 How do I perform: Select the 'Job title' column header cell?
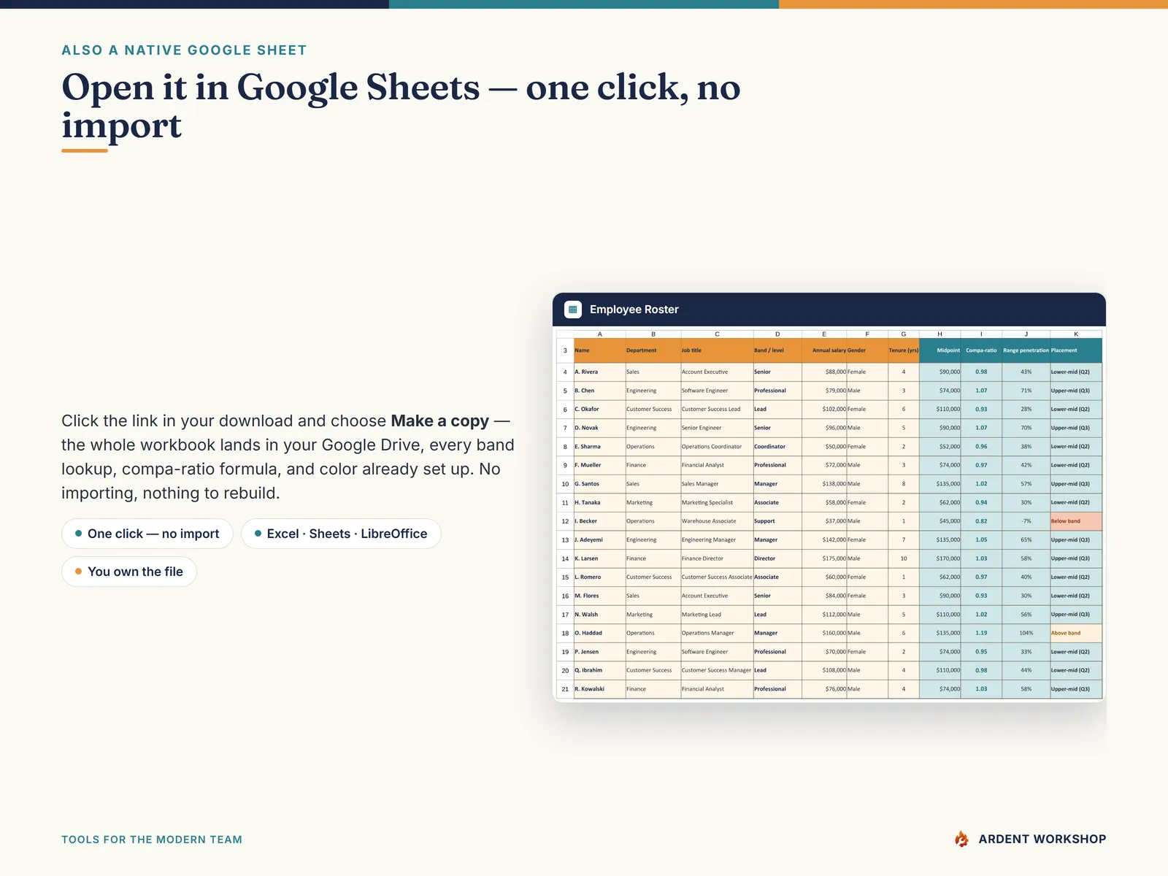coord(717,350)
